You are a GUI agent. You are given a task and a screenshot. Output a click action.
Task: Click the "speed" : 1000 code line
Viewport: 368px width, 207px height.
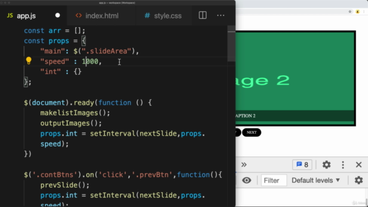click(x=71, y=62)
